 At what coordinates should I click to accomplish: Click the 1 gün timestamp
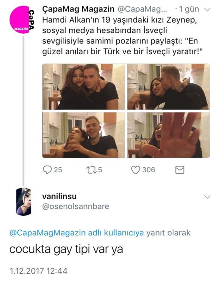(x=189, y=9)
